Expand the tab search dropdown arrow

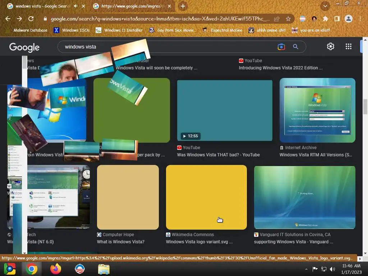pyautogui.click(x=325, y=6)
